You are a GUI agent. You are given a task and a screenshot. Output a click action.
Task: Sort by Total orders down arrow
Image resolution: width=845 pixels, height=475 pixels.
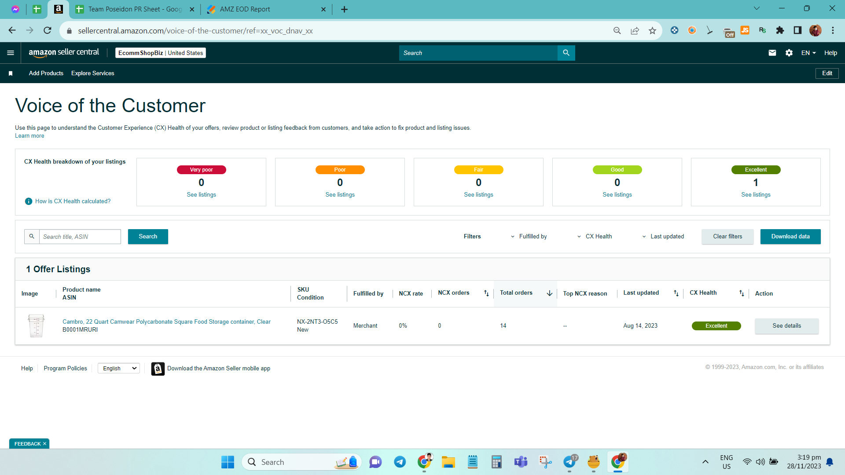click(550, 293)
